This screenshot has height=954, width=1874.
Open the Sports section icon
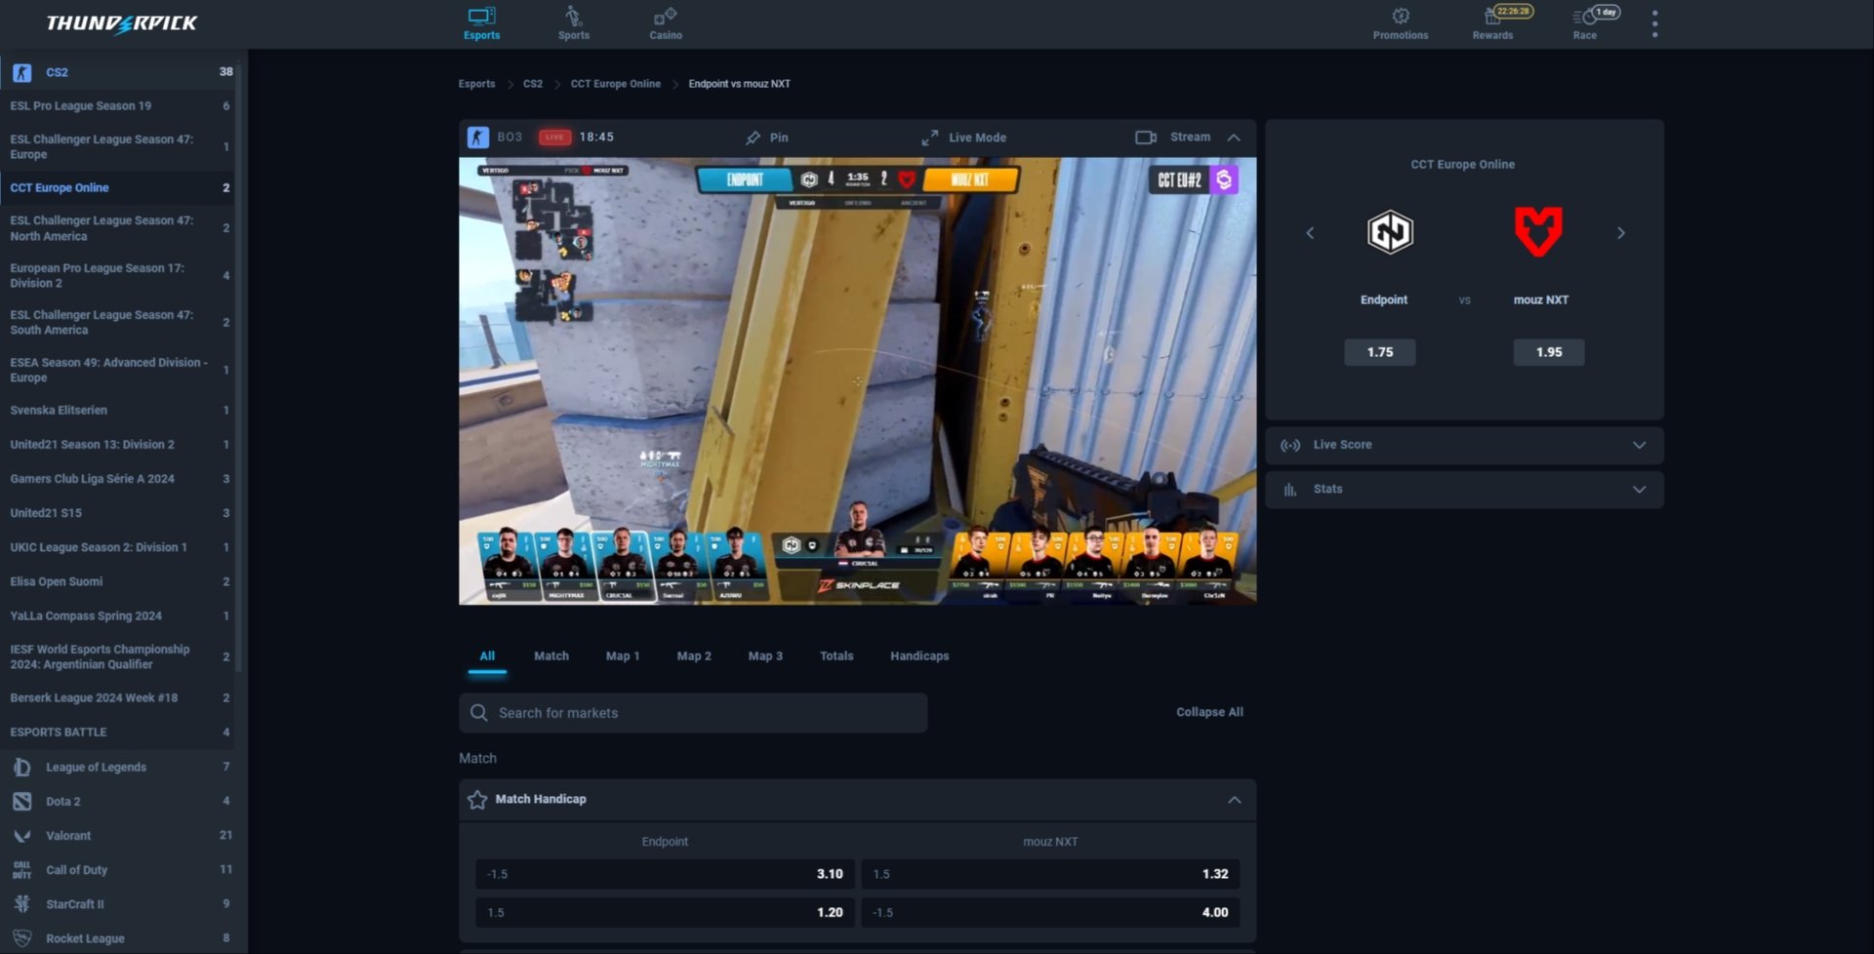(573, 17)
